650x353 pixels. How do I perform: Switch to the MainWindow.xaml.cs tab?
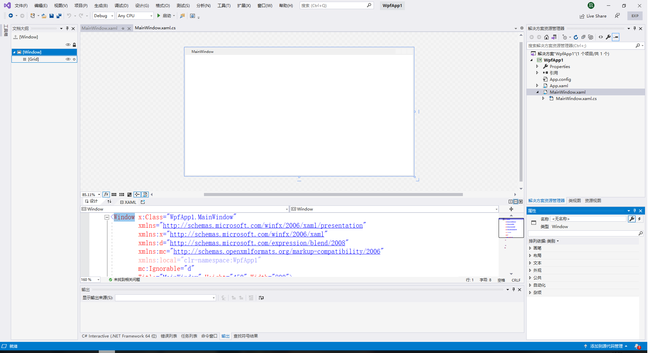pyautogui.click(x=155, y=28)
